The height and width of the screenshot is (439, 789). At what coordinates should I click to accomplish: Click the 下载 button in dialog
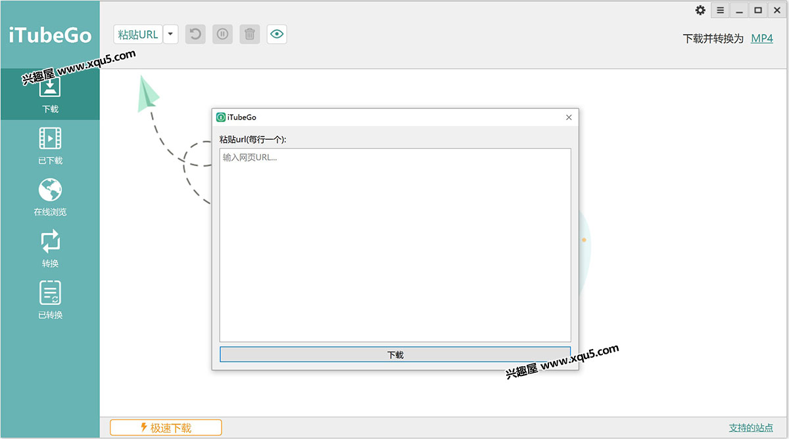[395, 354]
